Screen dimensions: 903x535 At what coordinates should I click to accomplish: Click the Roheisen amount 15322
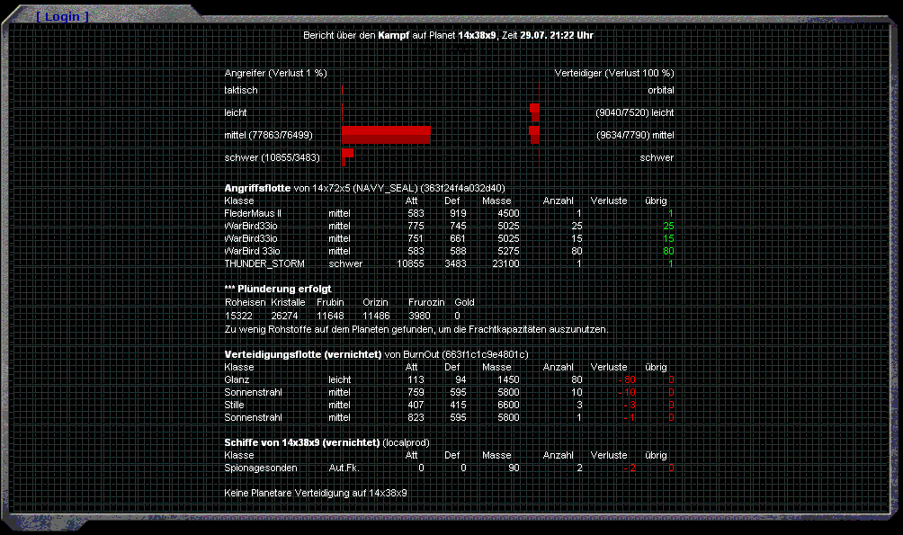pos(238,316)
